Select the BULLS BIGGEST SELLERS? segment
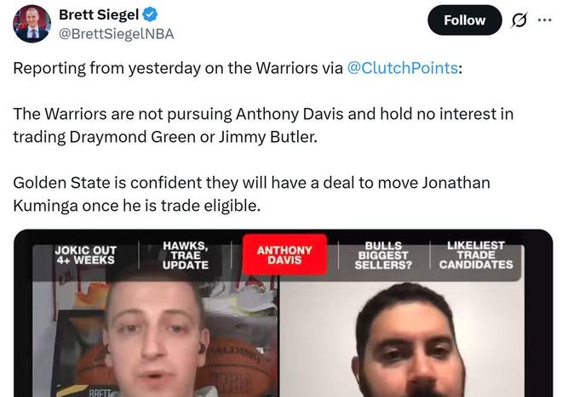This screenshot has height=397, width=562. click(x=383, y=255)
